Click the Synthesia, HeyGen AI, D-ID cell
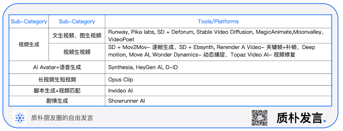Screen dimensions: 343x131 tap(218, 67)
